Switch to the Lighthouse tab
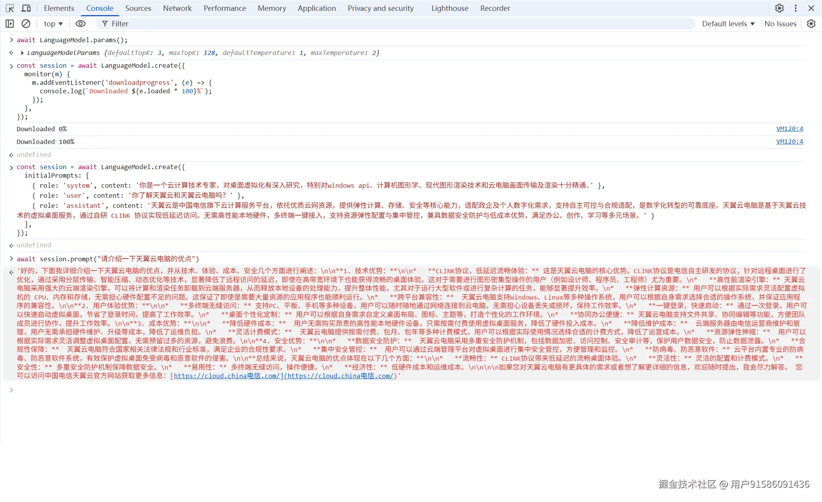The height and width of the screenshot is (502, 822). [450, 8]
